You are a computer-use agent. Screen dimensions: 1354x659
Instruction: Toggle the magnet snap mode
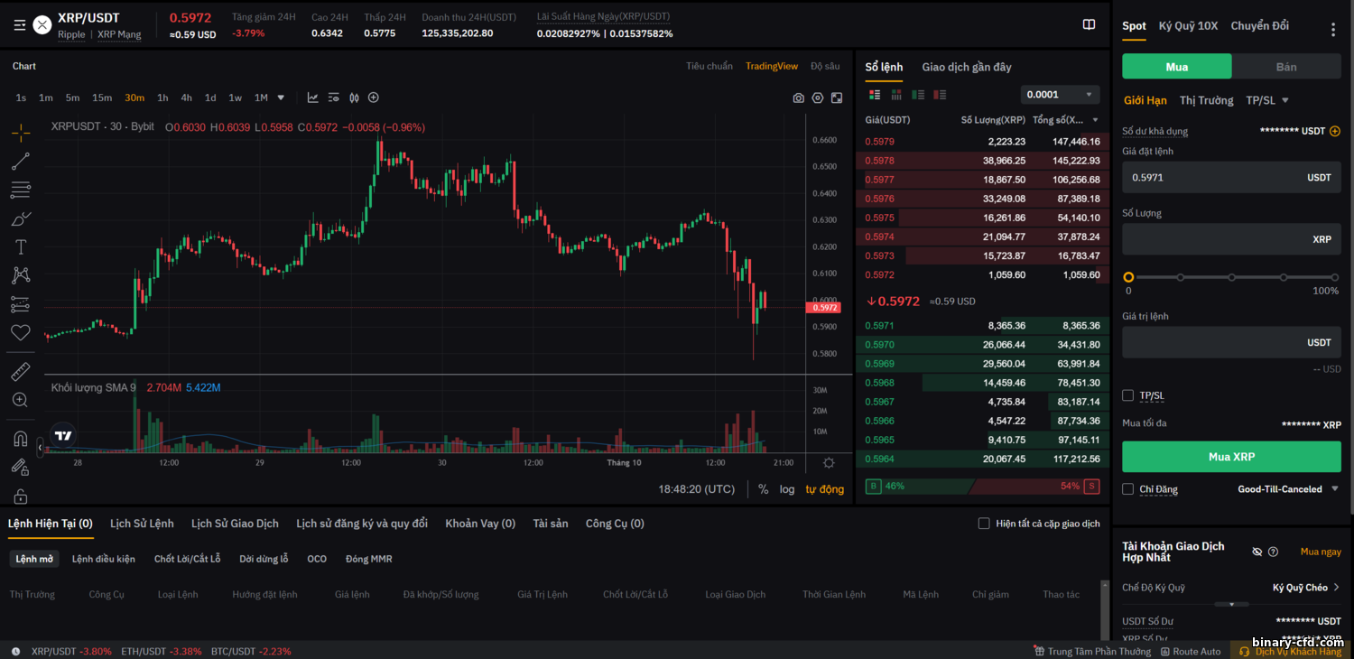[20, 439]
